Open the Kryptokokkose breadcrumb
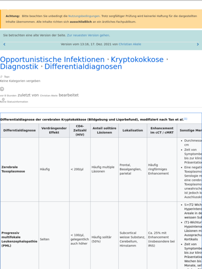This screenshot has width=202, height=269. [137, 60]
